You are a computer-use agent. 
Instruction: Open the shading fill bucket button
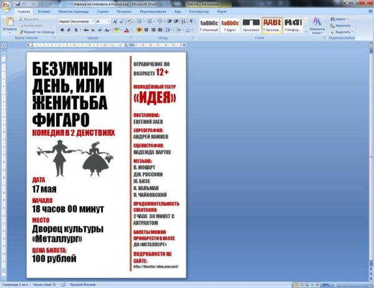coord(178,30)
